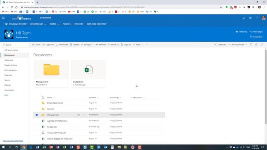Download the selected item
Viewport: 267px width, 150px height.
click(62, 45)
